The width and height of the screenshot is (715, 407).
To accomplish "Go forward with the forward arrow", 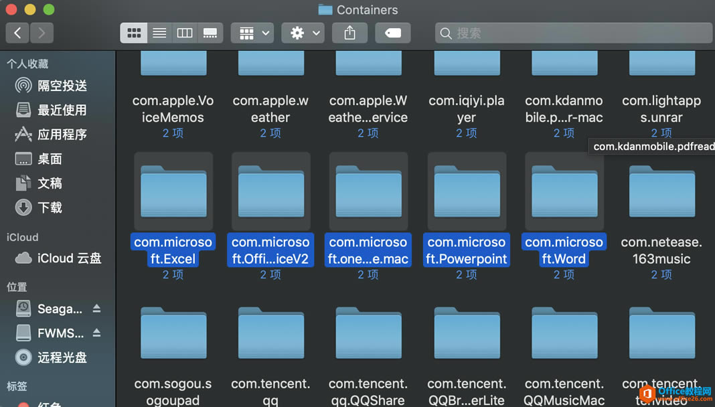I will tap(42, 33).
